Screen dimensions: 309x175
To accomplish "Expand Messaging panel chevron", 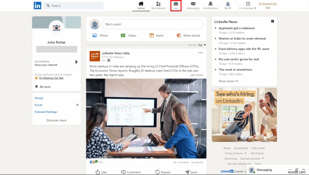I will 304,170.
